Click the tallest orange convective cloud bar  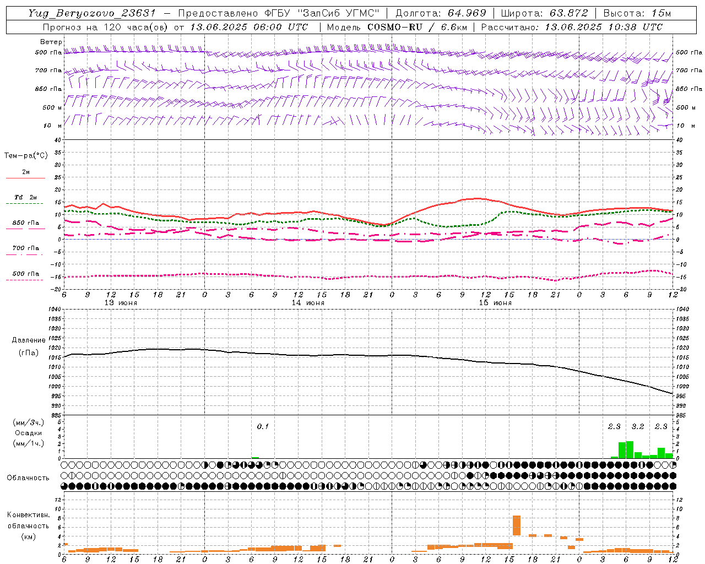(517, 525)
